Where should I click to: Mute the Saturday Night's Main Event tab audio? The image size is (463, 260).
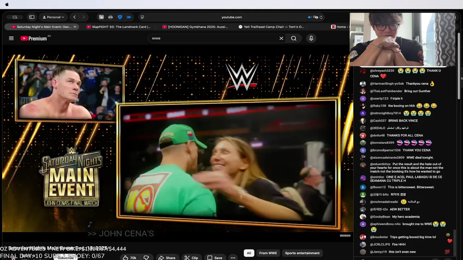75,27
